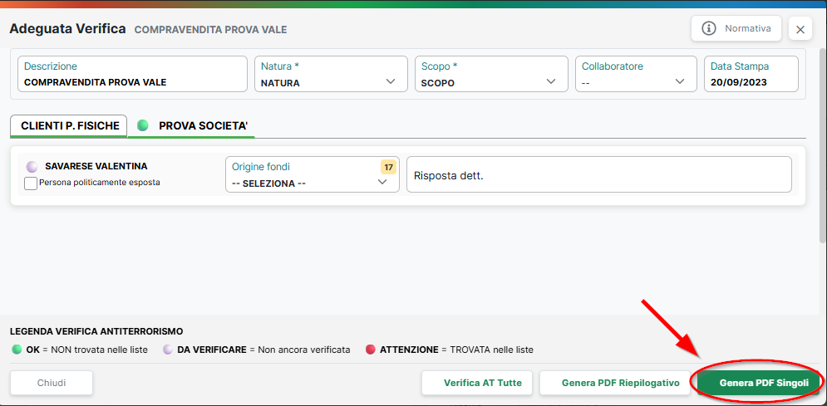Click the Genera PDF Singoli button
The image size is (827, 406).
click(760, 383)
